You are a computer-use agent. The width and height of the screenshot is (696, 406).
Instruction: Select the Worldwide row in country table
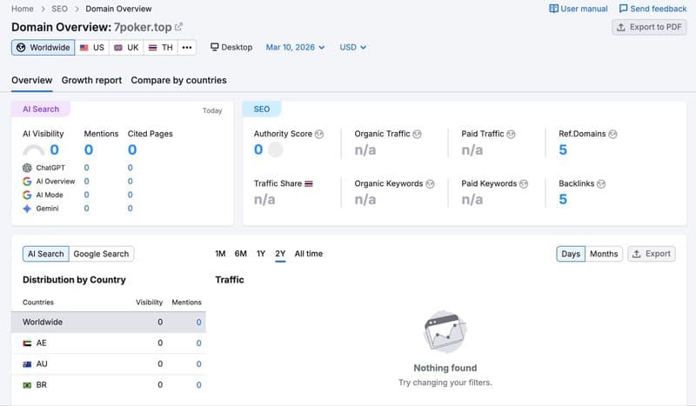(x=108, y=323)
